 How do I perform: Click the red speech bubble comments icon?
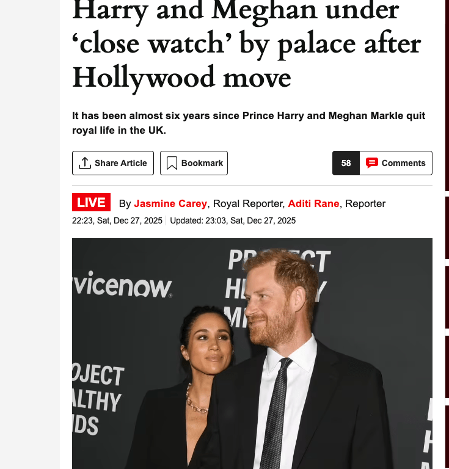(x=372, y=163)
